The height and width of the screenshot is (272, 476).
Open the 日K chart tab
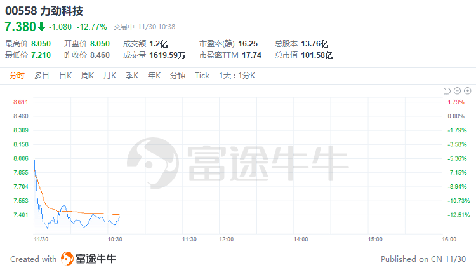[65, 76]
